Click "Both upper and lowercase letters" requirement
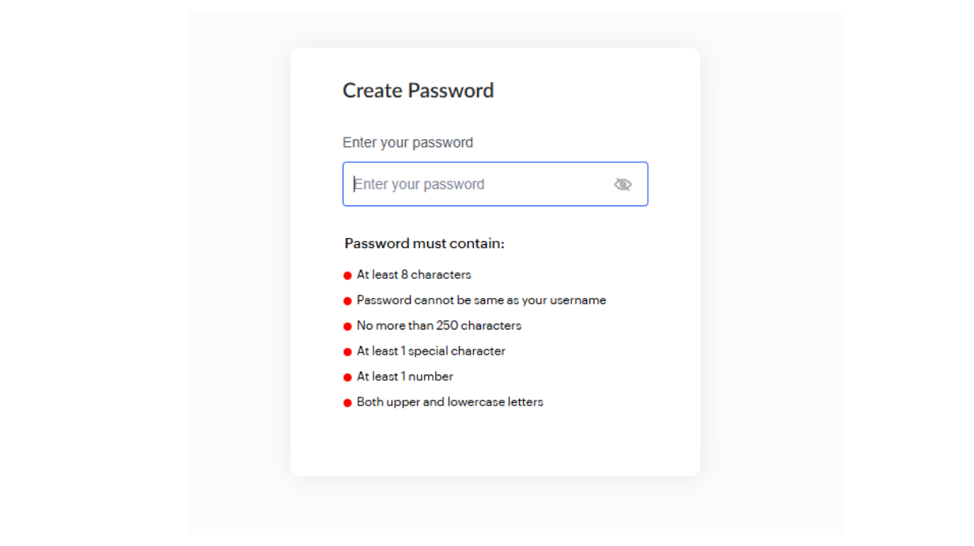This screenshot has height=546, width=974. (450, 401)
